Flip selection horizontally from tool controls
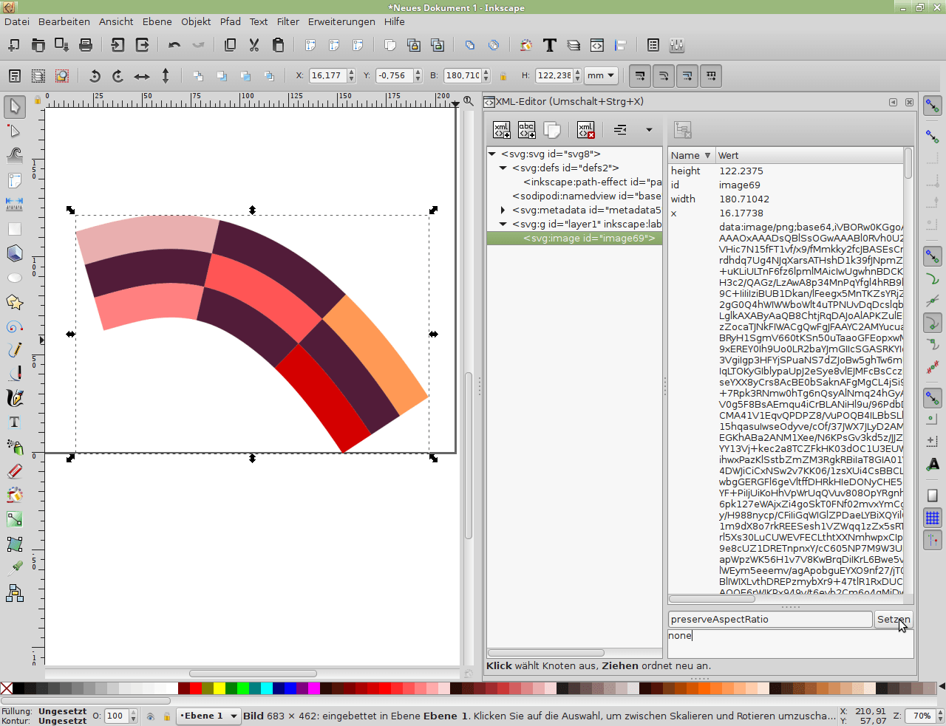 142,76
